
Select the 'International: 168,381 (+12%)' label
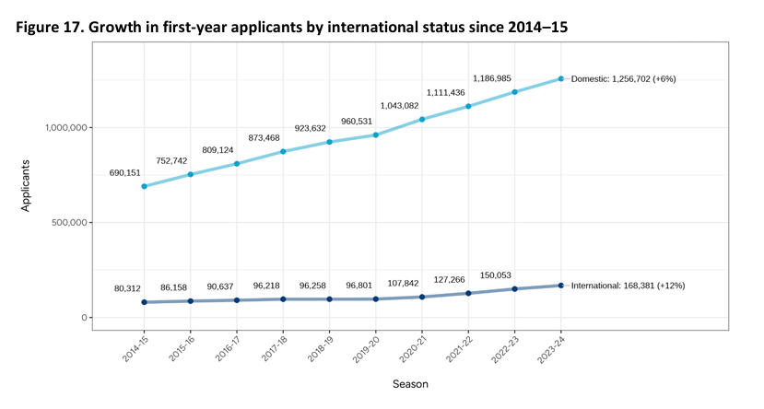[628, 286]
